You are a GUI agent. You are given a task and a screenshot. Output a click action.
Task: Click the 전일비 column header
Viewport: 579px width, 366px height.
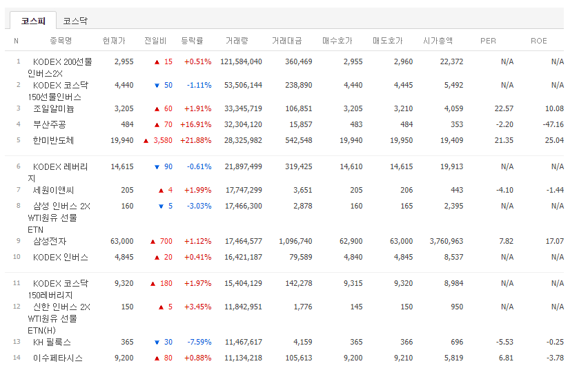point(155,41)
